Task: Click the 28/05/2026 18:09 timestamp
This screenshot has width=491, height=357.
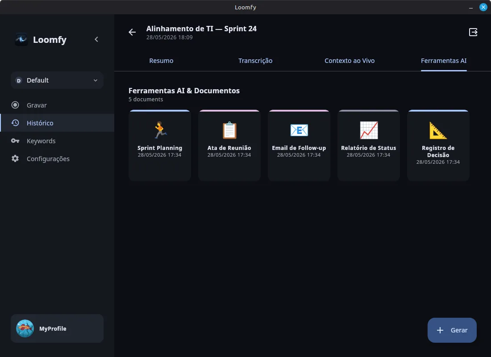Action: tap(170, 37)
